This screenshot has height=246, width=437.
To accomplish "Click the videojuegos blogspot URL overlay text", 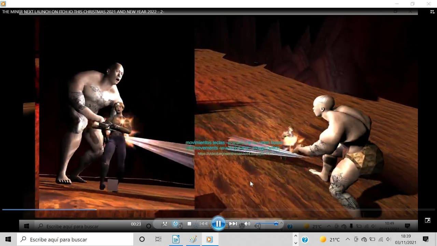I will [x=235, y=154].
